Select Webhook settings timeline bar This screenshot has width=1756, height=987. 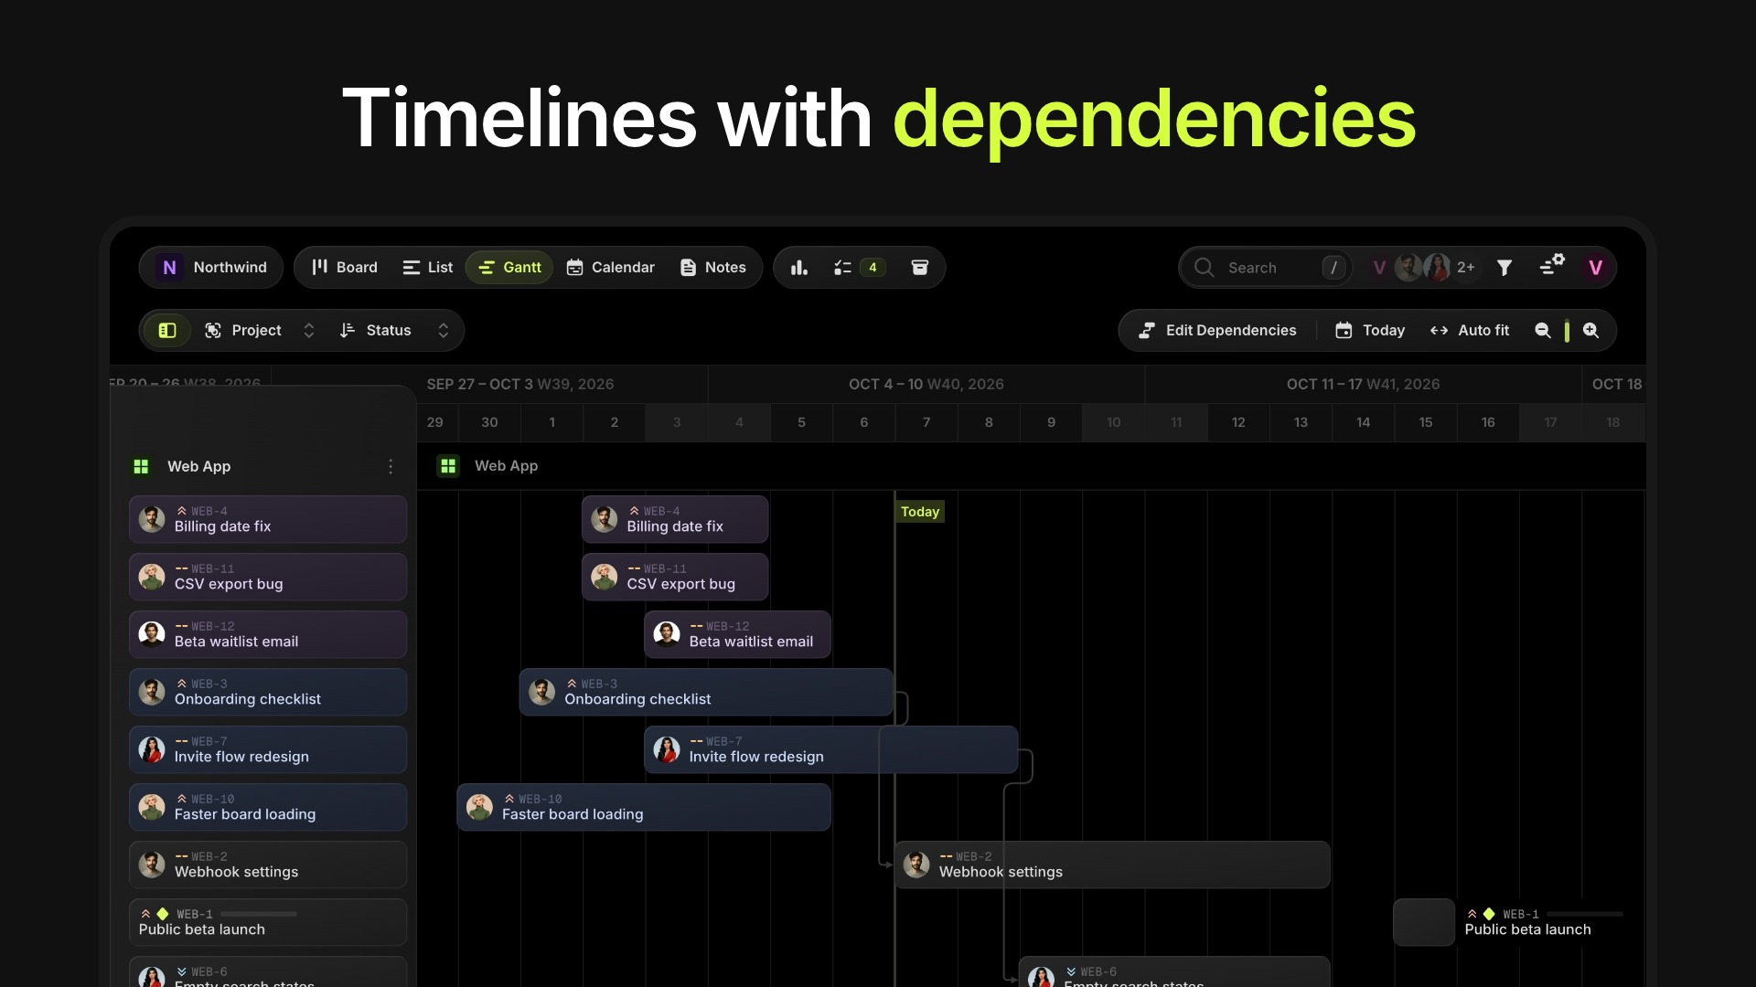point(1112,865)
